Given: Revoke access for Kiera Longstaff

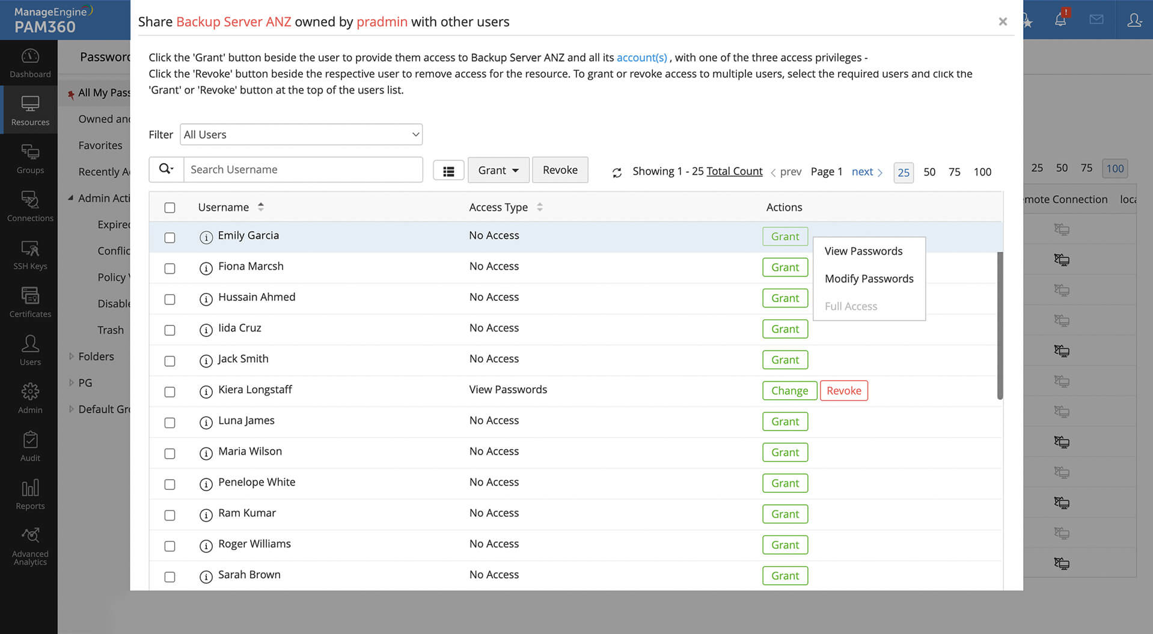Looking at the screenshot, I should click(x=843, y=391).
